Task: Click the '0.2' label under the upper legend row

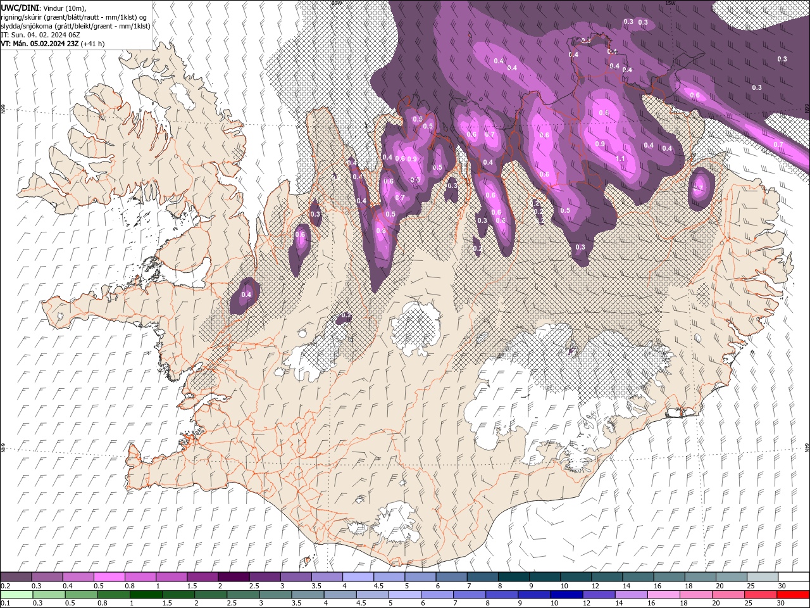Action: click(5, 586)
